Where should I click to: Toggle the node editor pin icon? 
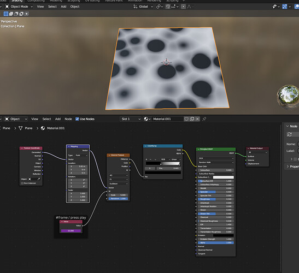(x=204, y=119)
